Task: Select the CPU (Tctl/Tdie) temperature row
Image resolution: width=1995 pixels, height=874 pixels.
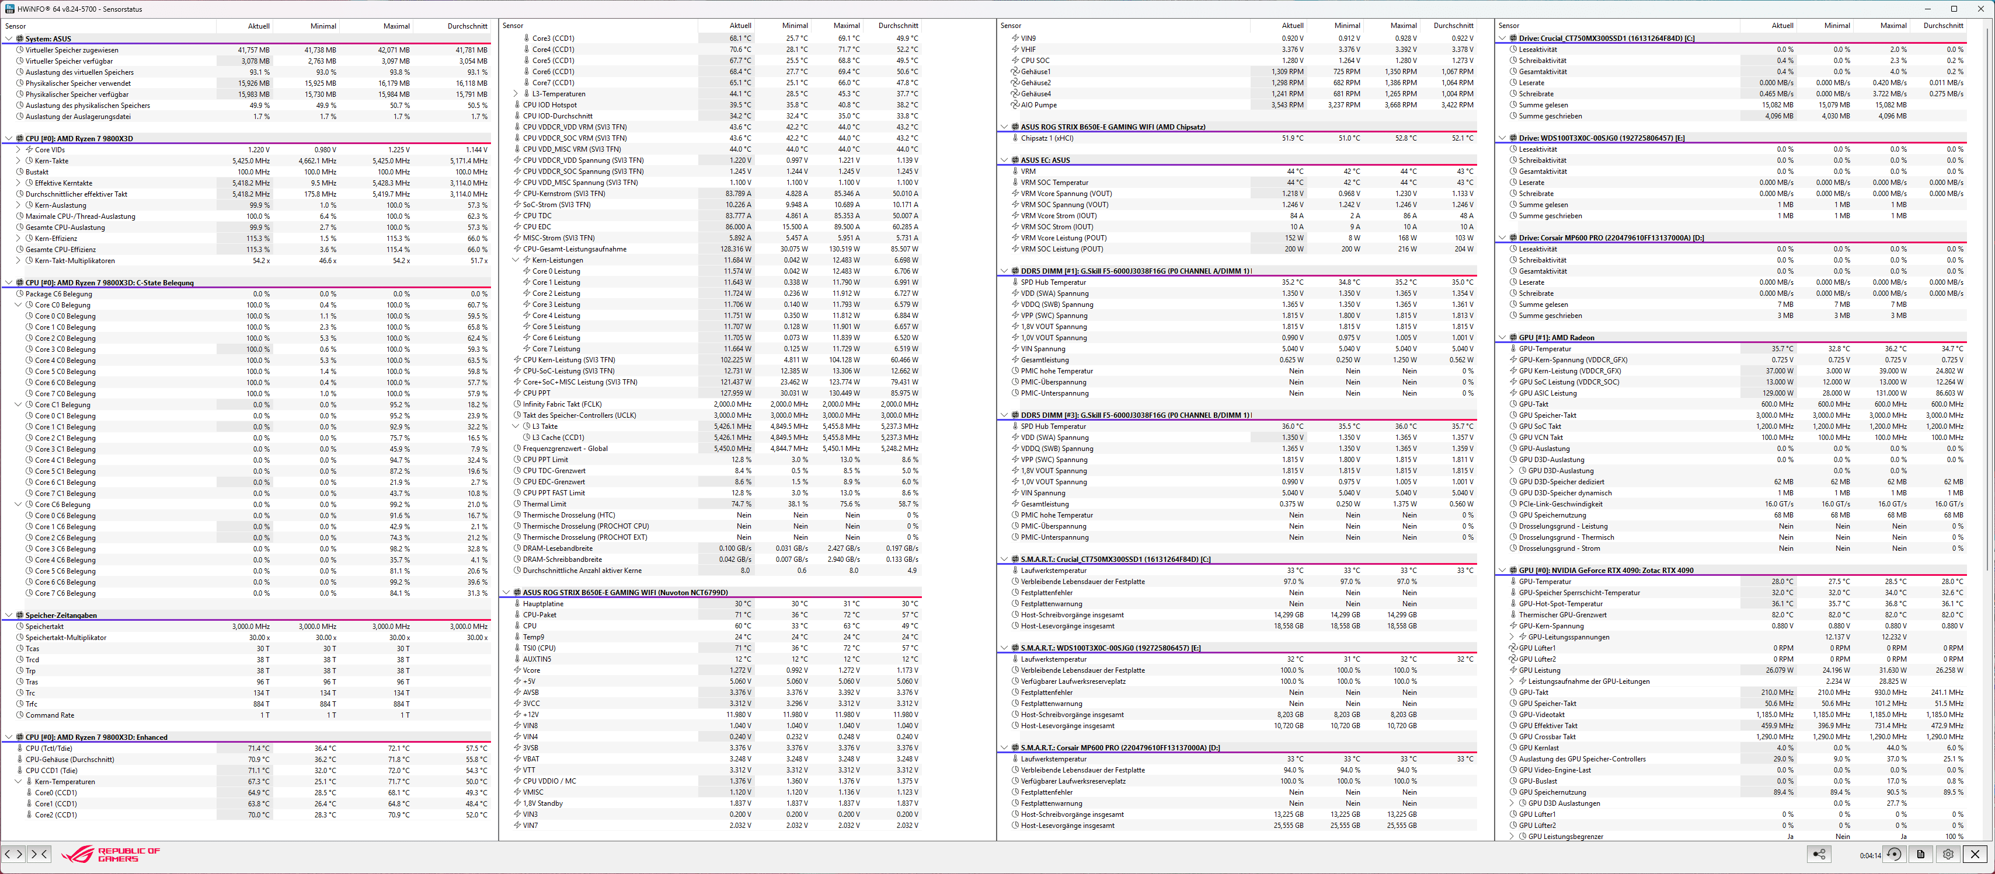Action: pyautogui.click(x=247, y=749)
